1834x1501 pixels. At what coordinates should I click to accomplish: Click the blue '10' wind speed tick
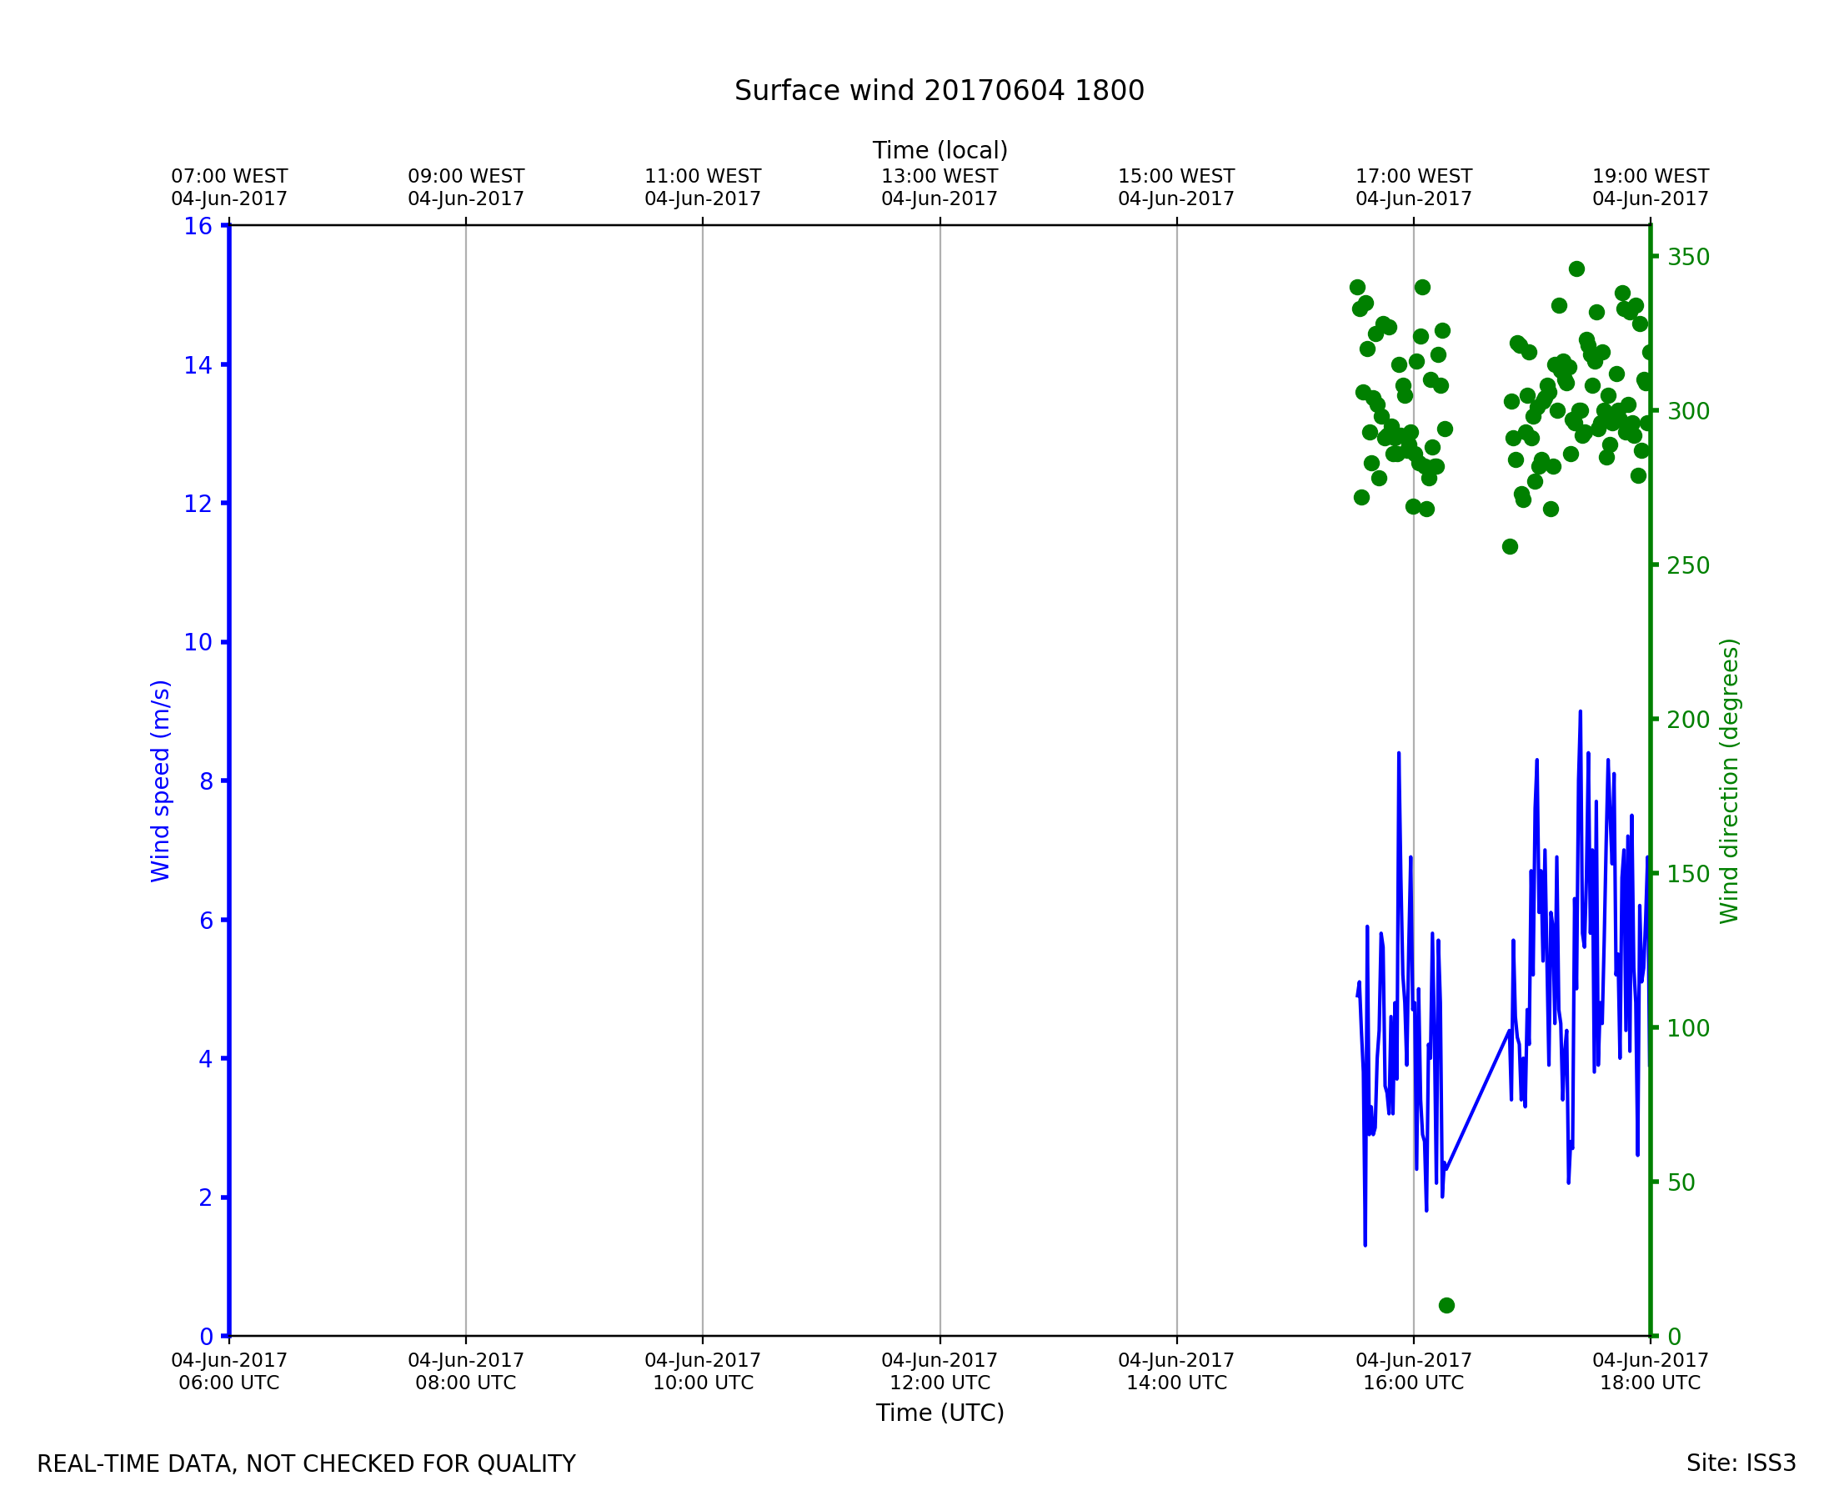point(198,642)
